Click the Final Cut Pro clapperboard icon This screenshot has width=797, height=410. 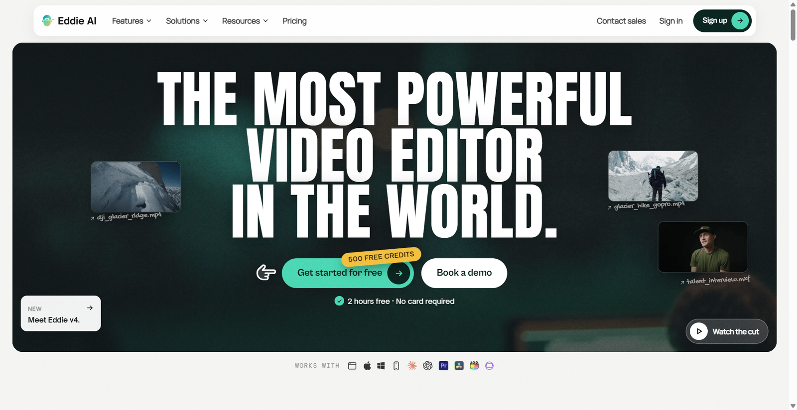coord(474,366)
